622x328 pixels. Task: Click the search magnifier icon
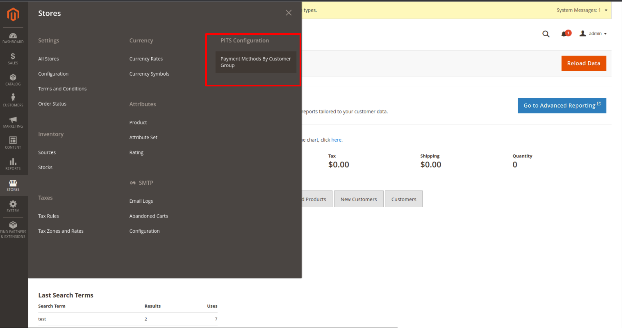coord(546,34)
